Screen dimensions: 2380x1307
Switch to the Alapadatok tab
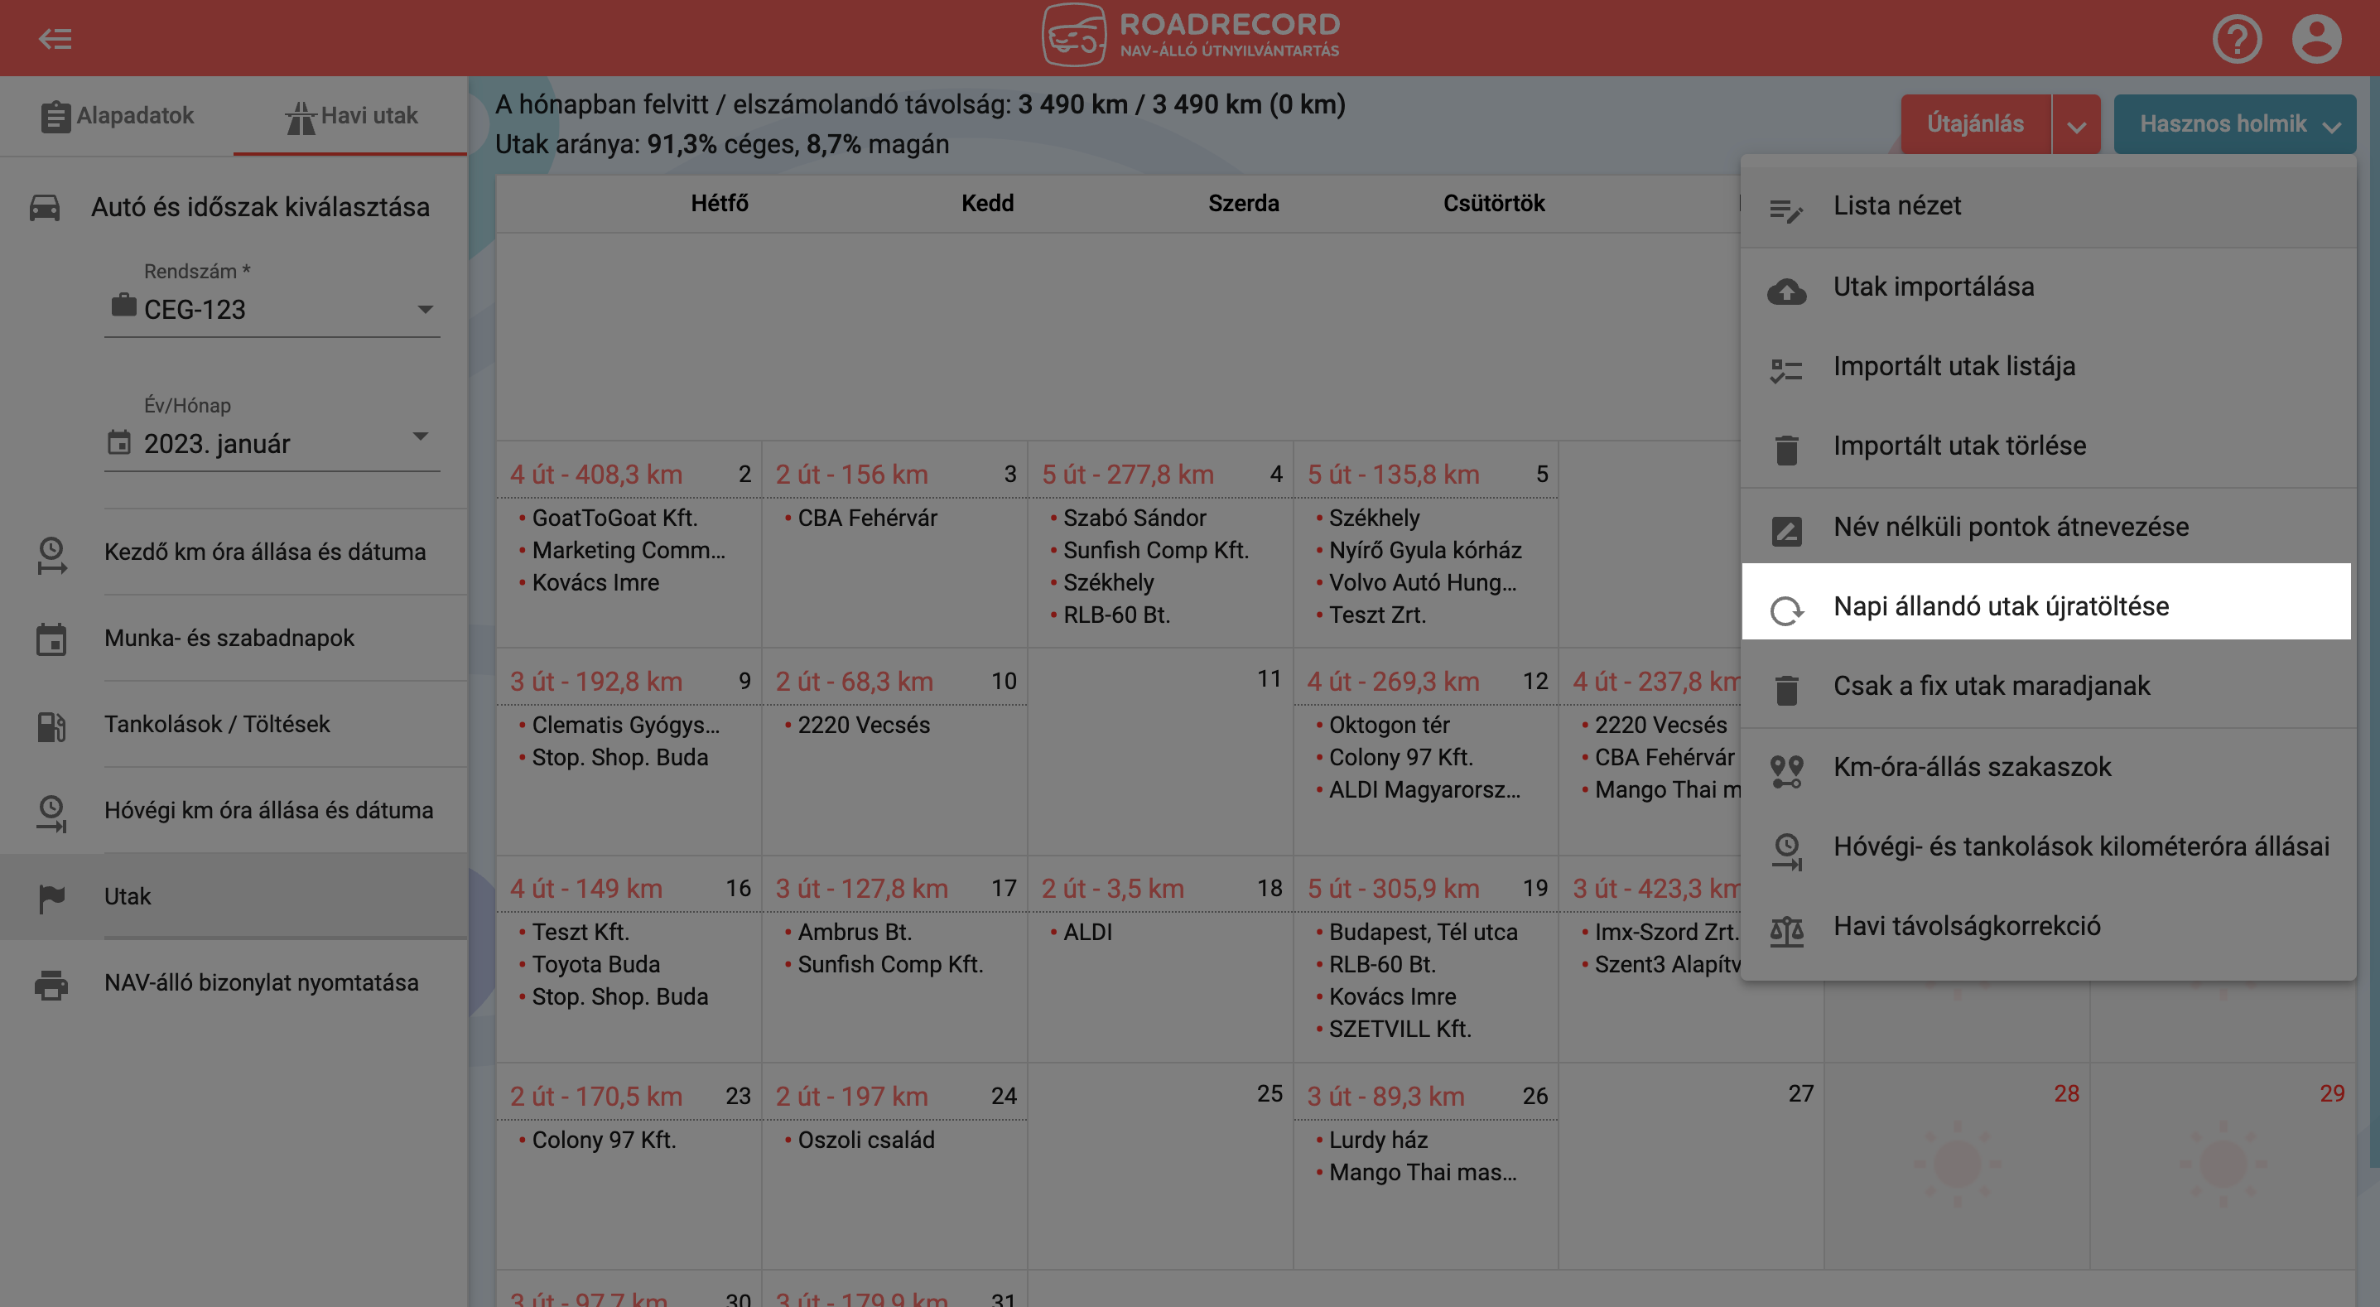click(118, 115)
